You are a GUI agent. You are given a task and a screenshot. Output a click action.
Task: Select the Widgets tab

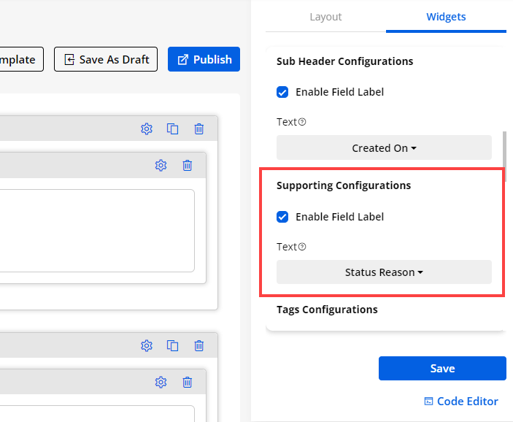click(x=446, y=17)
